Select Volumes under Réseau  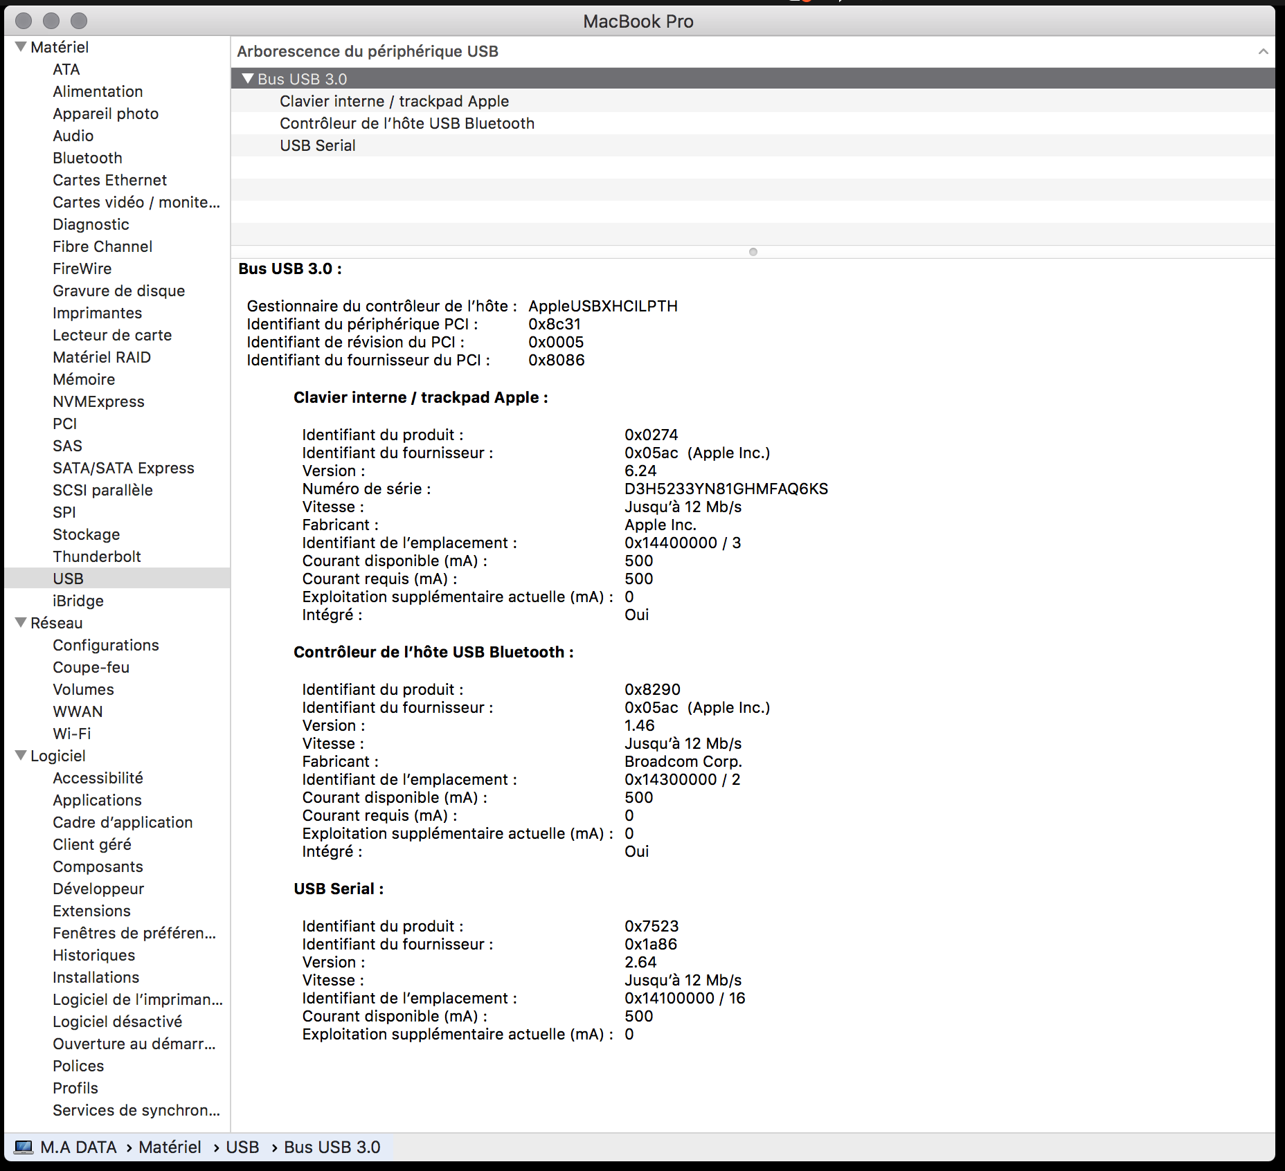tap(84, 689)
